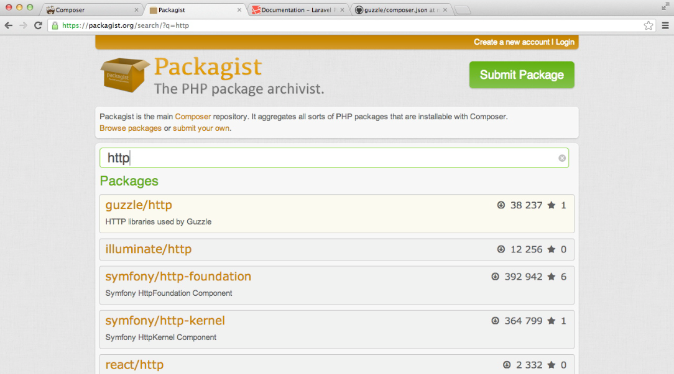Viewport: 674px width, 374px height.
Task: Close the Composer tab
Action: [x=136, y=10]
